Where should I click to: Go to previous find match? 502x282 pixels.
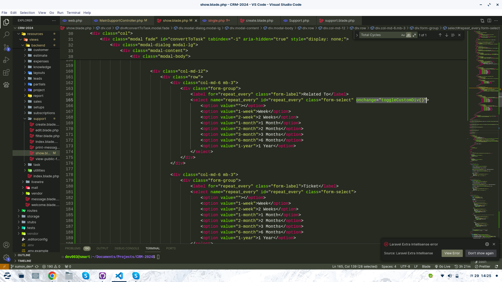(x=440, y=35)
